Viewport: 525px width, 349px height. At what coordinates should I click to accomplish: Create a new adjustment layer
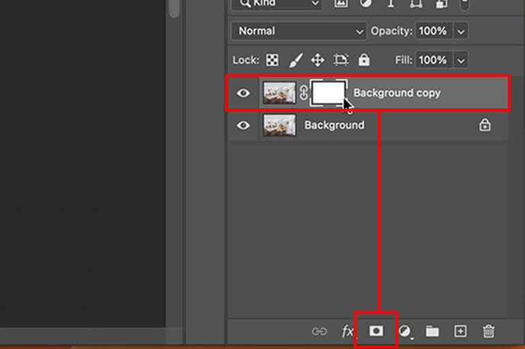click(405, 331)
